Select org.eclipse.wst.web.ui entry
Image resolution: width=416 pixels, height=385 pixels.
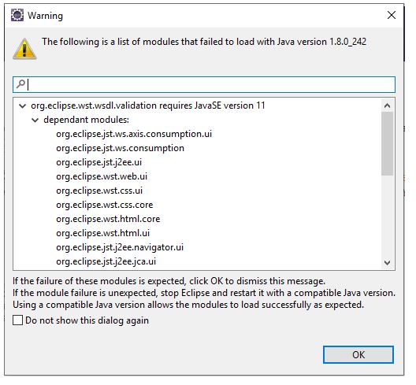[x=102, y=176]
